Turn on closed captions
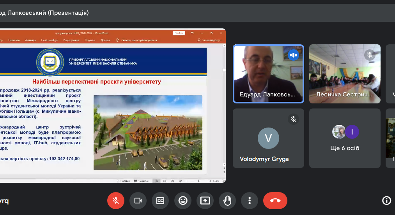Image resolution: width=395 pixels, height=215 pixels. click(x=160, y=201)
